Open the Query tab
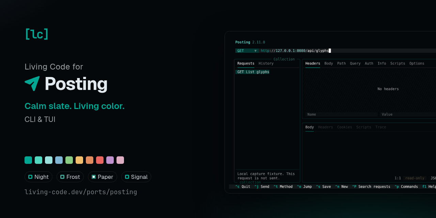Screen dimensions: 436x218 click(x=355, y=63)
